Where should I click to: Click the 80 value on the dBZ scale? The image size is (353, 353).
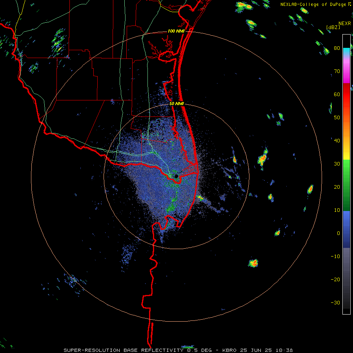[337, 48]
